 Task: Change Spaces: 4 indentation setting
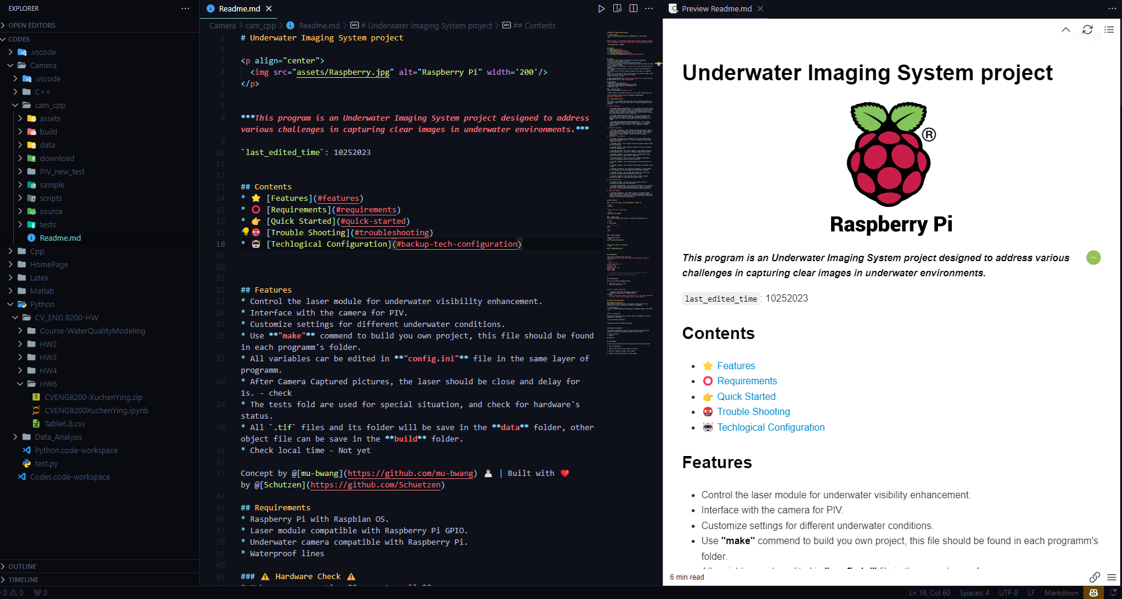pyautogui.click(x=974, y=593)
